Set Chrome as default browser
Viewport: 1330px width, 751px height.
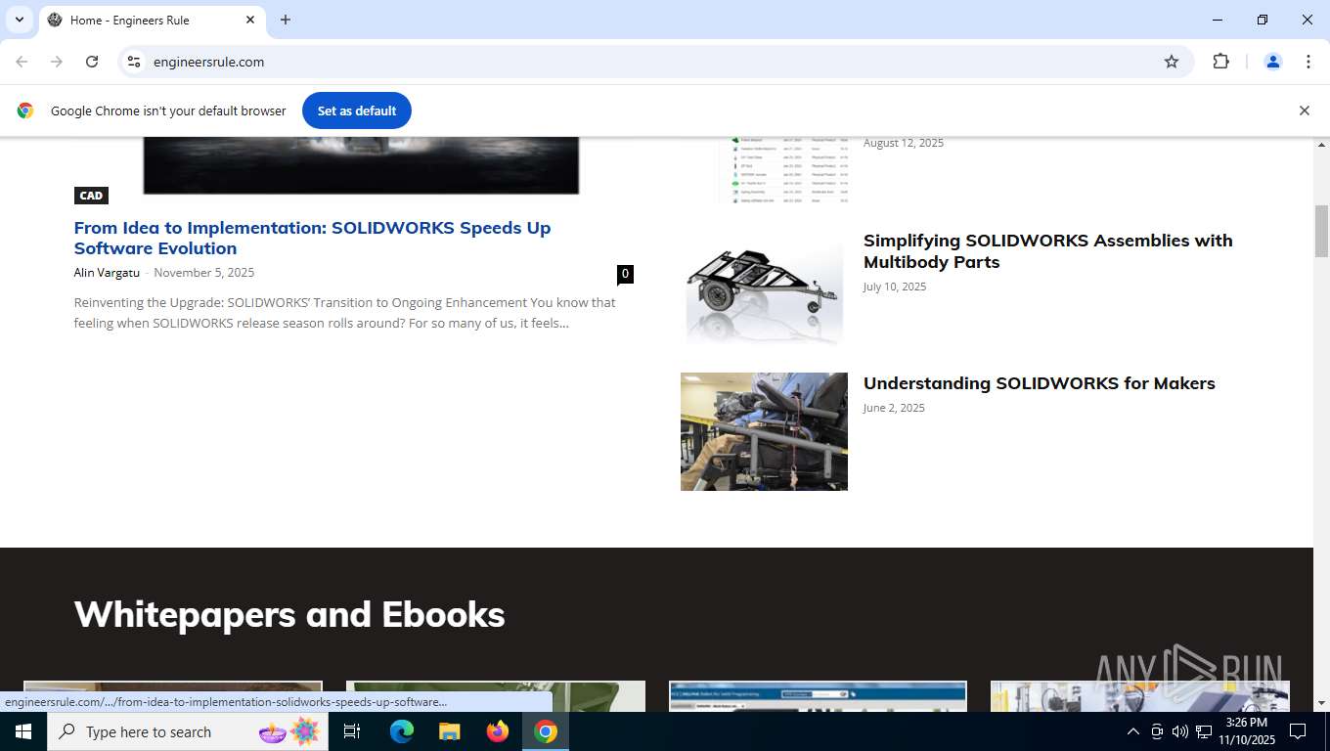[x=357, y=110]
